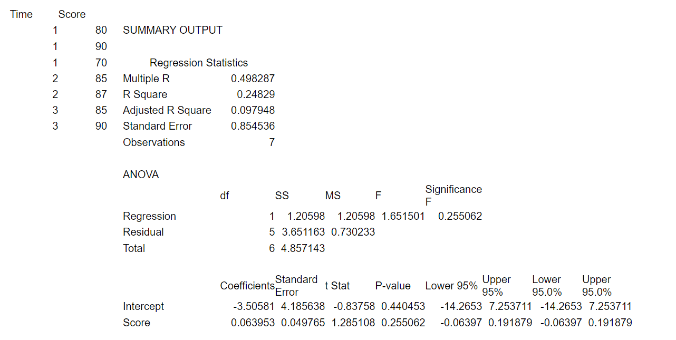Select the "P-value" column header
The image size is (676, 340).
click(393, 286)
